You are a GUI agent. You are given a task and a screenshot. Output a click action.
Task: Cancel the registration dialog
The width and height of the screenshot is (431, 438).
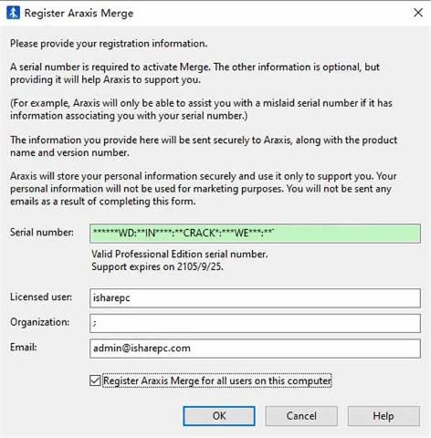301,416
